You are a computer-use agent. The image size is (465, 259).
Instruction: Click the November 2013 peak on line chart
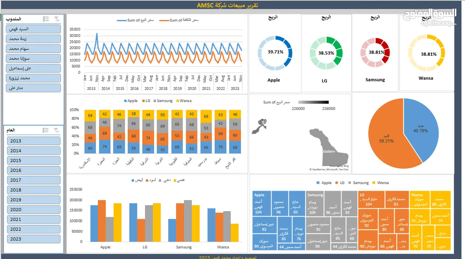click(x=97, y=34)
